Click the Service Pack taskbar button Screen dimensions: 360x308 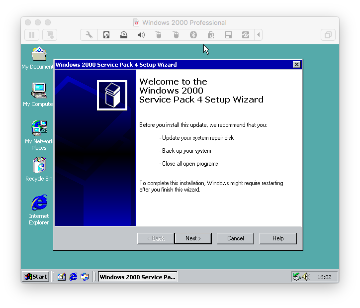(x=137, y=277)
